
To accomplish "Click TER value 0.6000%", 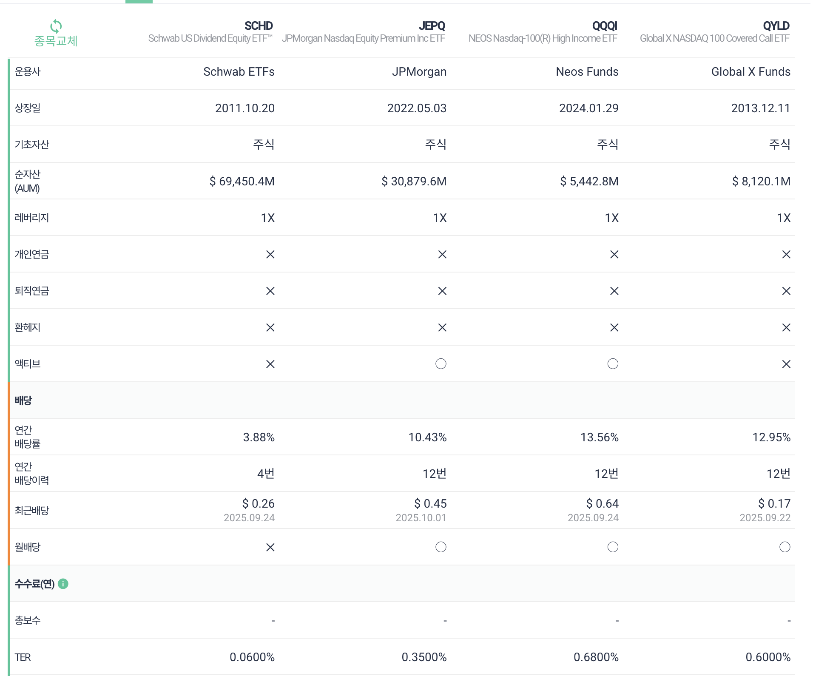I will click(x=768, y=657).
